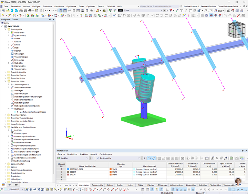Select the previous load case with the arrow
The height and width of the screenshot is (194, 248).
tap(165, 11)
